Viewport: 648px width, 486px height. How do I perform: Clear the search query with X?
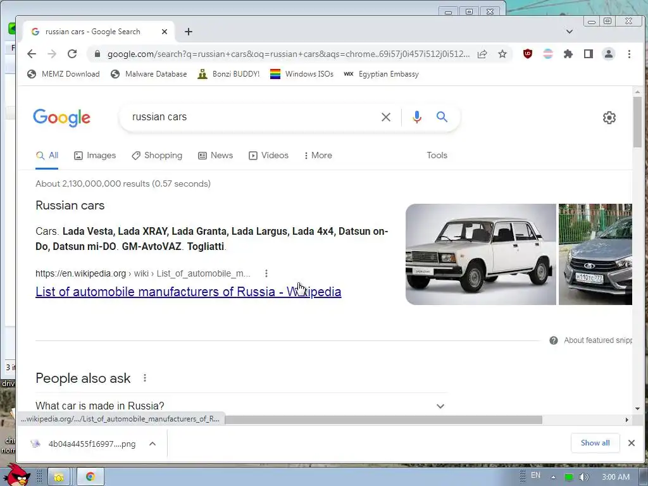click(386, 117)
